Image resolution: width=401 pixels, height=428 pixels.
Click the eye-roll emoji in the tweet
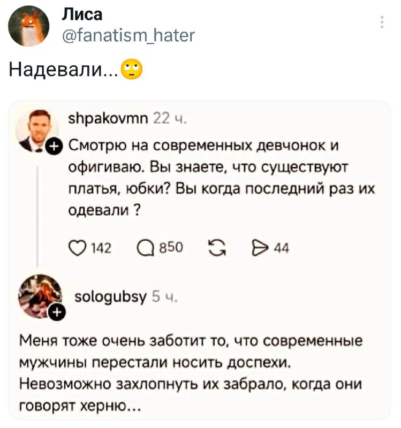(x=133, y=70)
